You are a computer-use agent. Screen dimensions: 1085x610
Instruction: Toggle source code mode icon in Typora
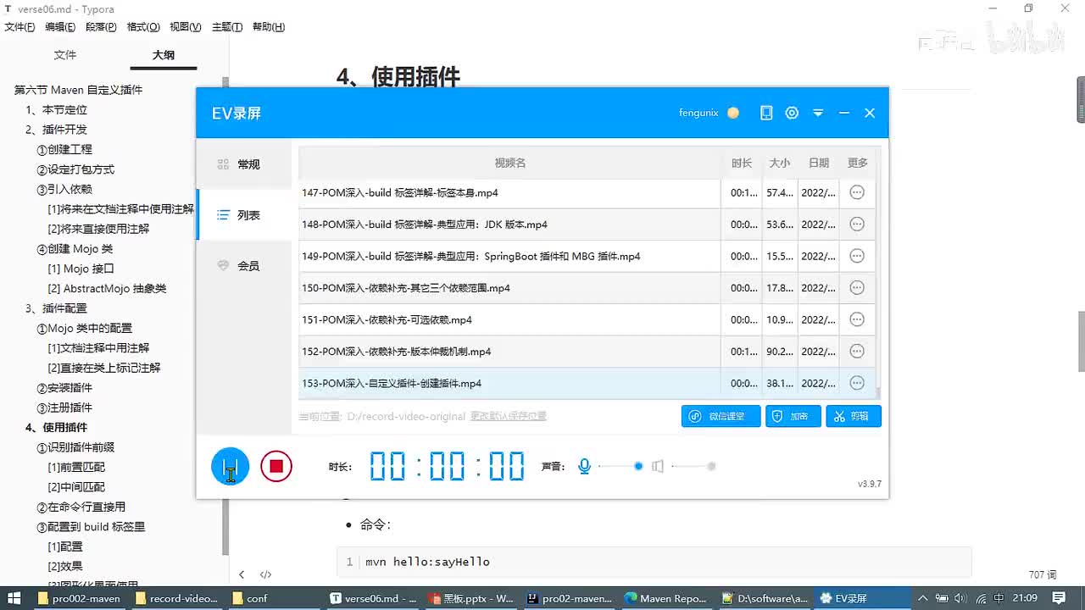click(x=265, y=574)
